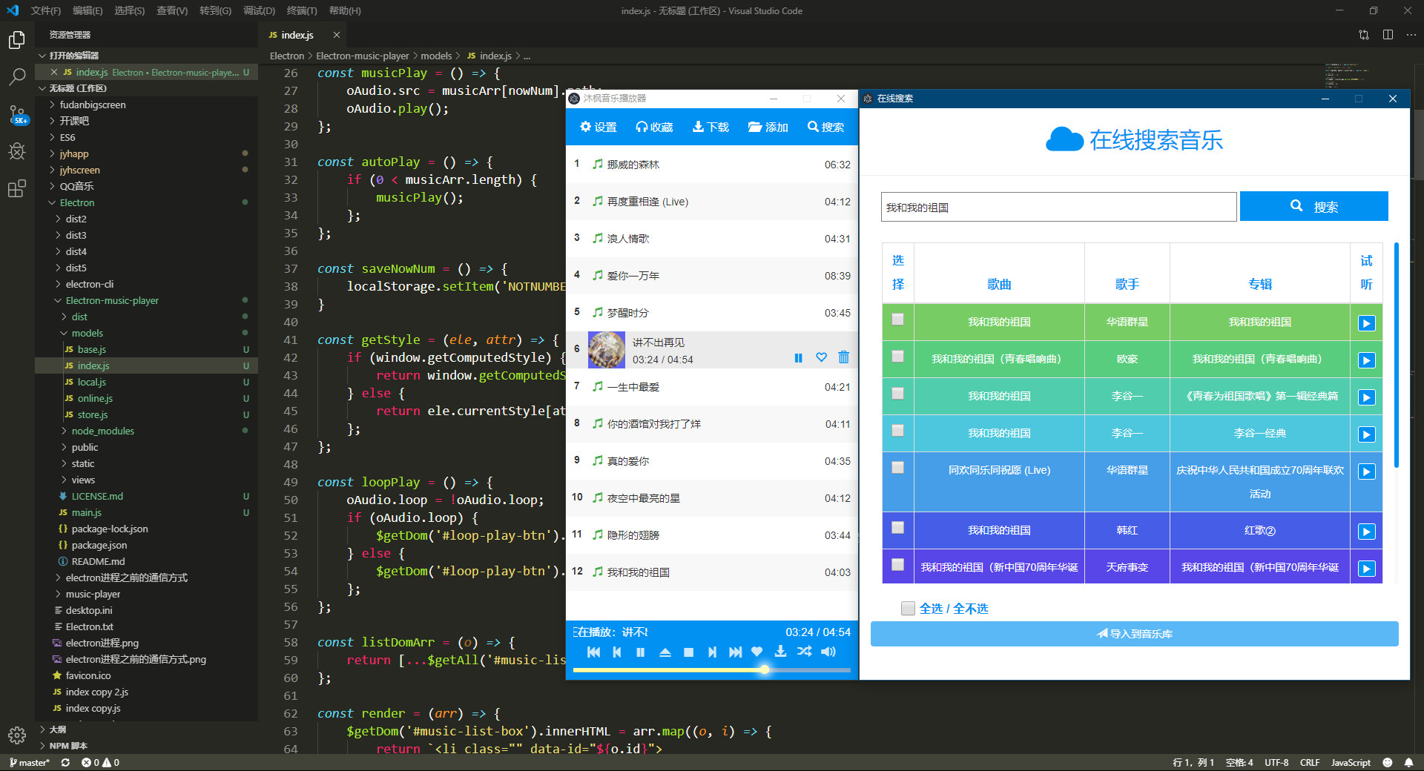Expand the fudanbigscreen folder
This screenshot has width=1424, height=771.
point(147,105)
